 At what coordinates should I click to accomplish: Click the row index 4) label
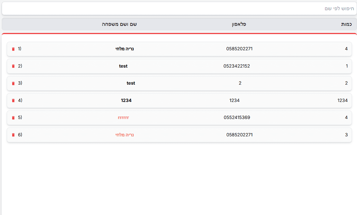20,100
